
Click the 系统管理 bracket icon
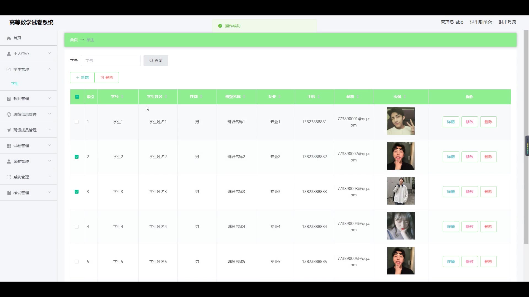point(9,177)
